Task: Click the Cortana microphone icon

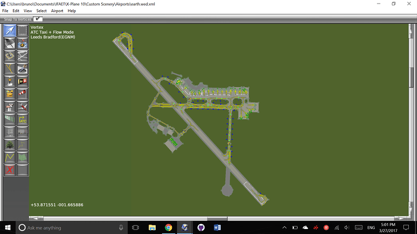Action: click(121, 227)
